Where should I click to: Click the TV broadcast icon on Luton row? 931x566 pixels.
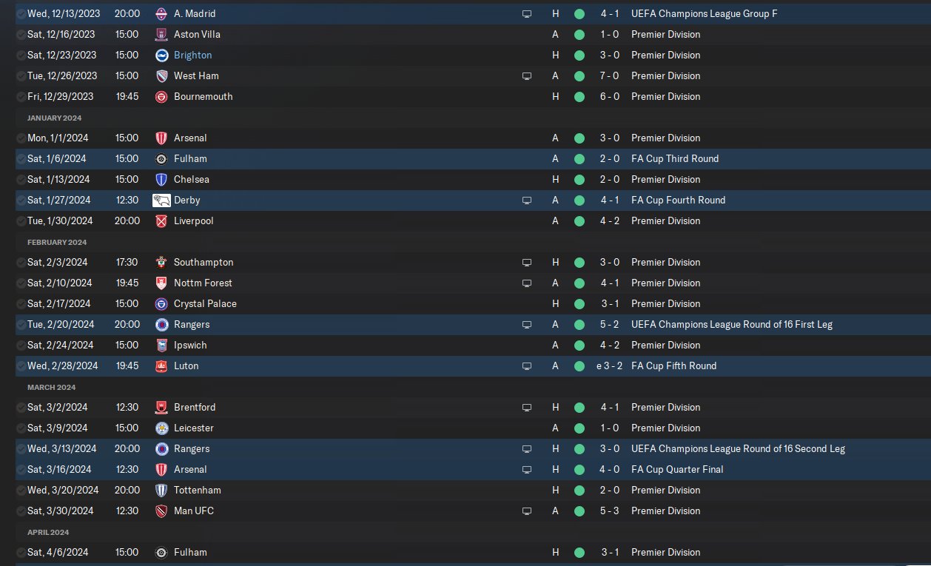pos(527,365)
